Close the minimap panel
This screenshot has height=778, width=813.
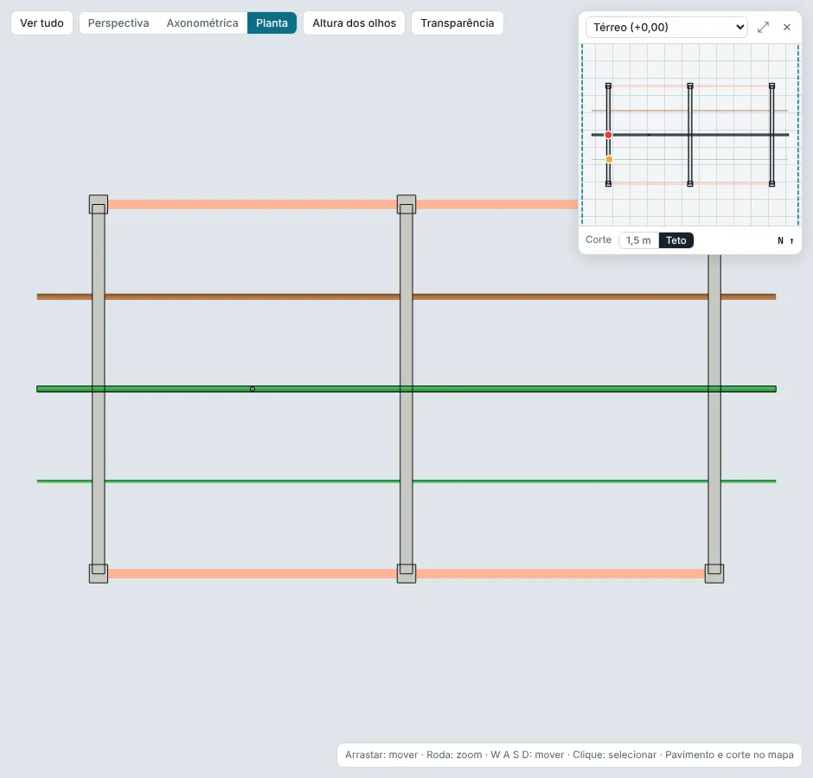[x=786, y=28]
